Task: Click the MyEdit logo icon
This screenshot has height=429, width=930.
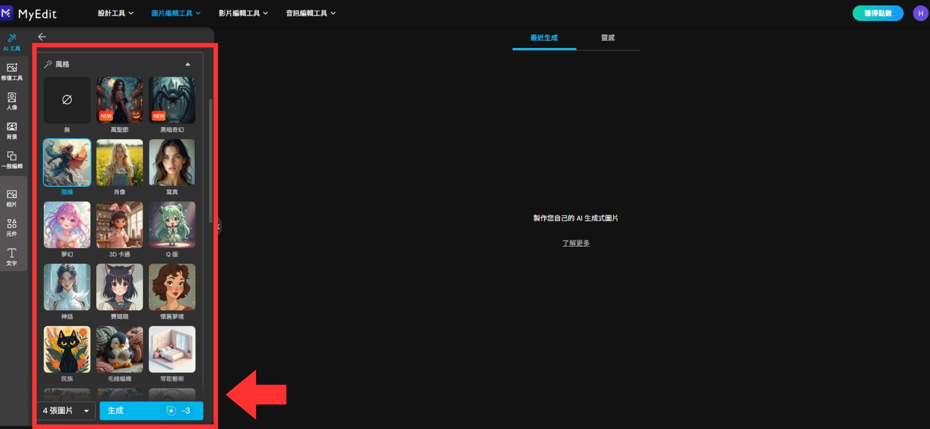Action: tap(6, 13)
